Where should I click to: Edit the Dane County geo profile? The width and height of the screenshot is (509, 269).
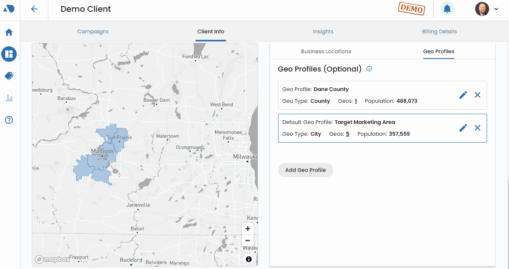(x=463, y=95)
